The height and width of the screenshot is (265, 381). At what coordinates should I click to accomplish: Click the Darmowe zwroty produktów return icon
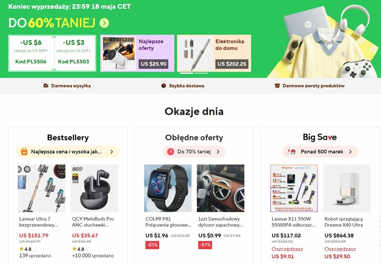point(277,86)
